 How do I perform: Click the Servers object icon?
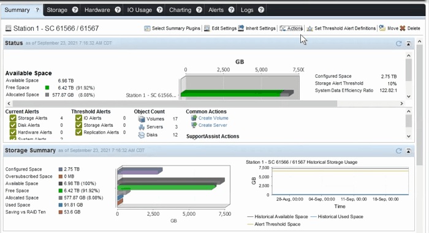[142, 127]
